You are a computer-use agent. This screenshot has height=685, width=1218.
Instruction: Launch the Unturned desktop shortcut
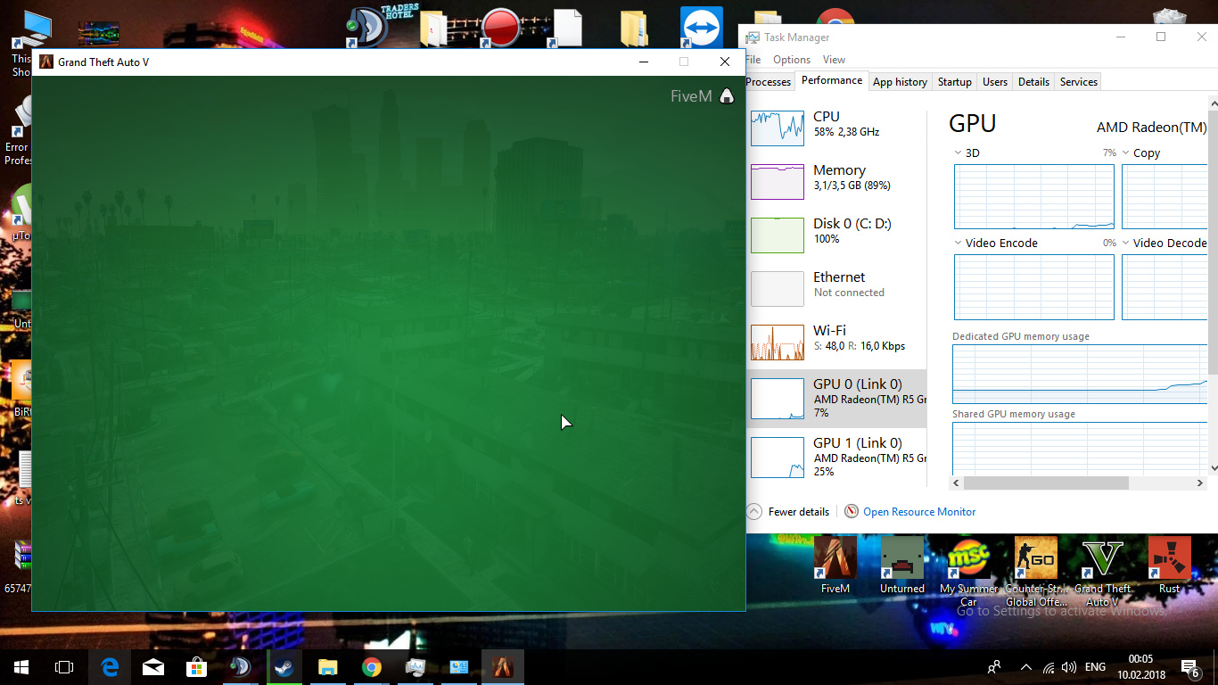(902, 565)
